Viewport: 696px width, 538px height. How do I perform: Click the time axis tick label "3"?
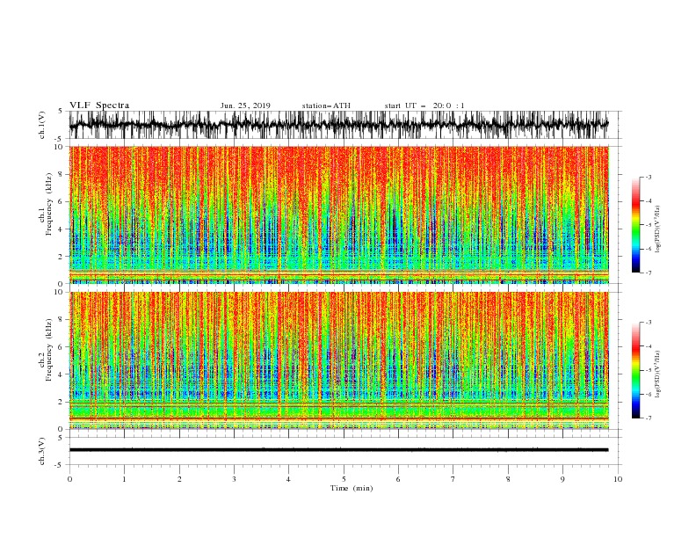(234, 479)
